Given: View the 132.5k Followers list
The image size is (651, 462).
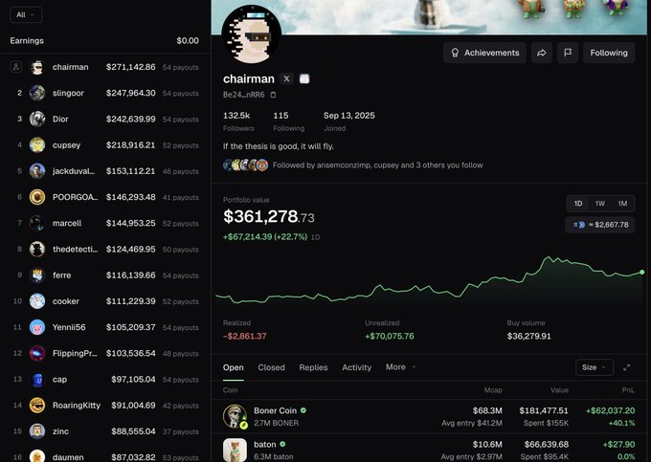Looking at the screenshot, I should click(x=238, y=121).
